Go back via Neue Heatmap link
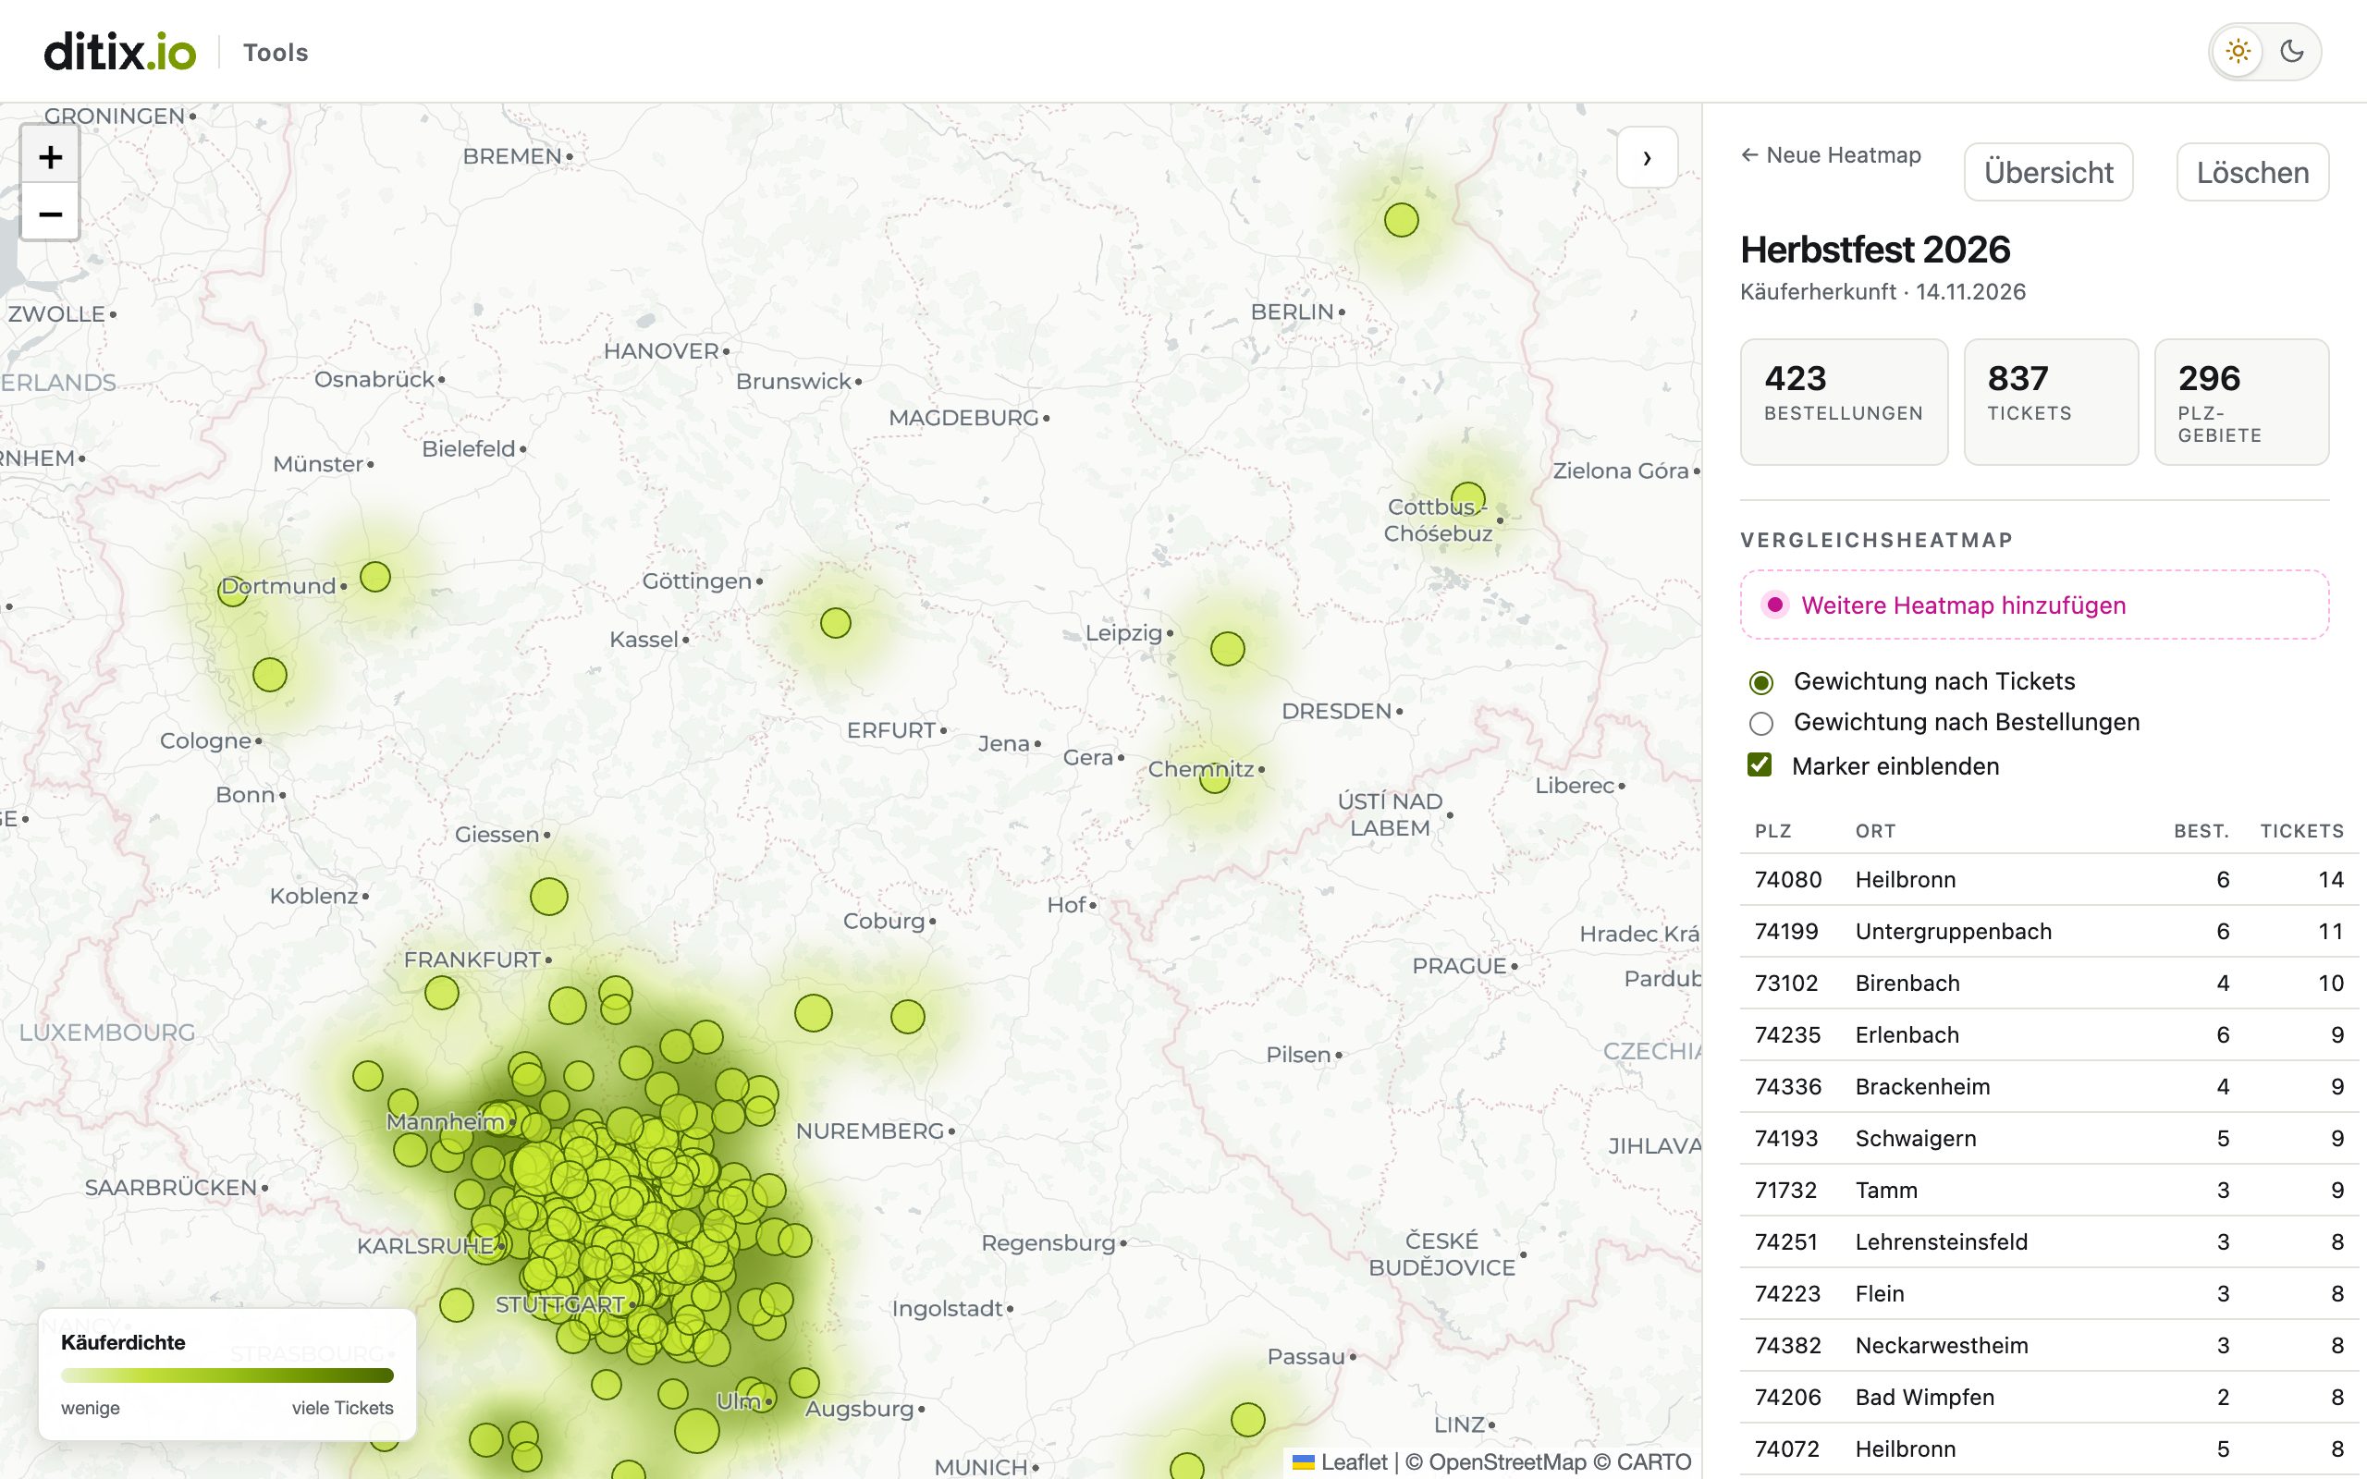The image size is (2367, 1479). [1831, 155]
